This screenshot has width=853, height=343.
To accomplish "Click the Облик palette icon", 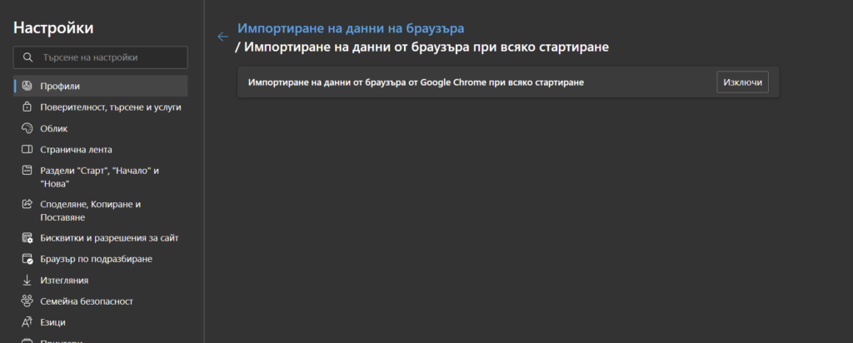I will coord(27,128).
